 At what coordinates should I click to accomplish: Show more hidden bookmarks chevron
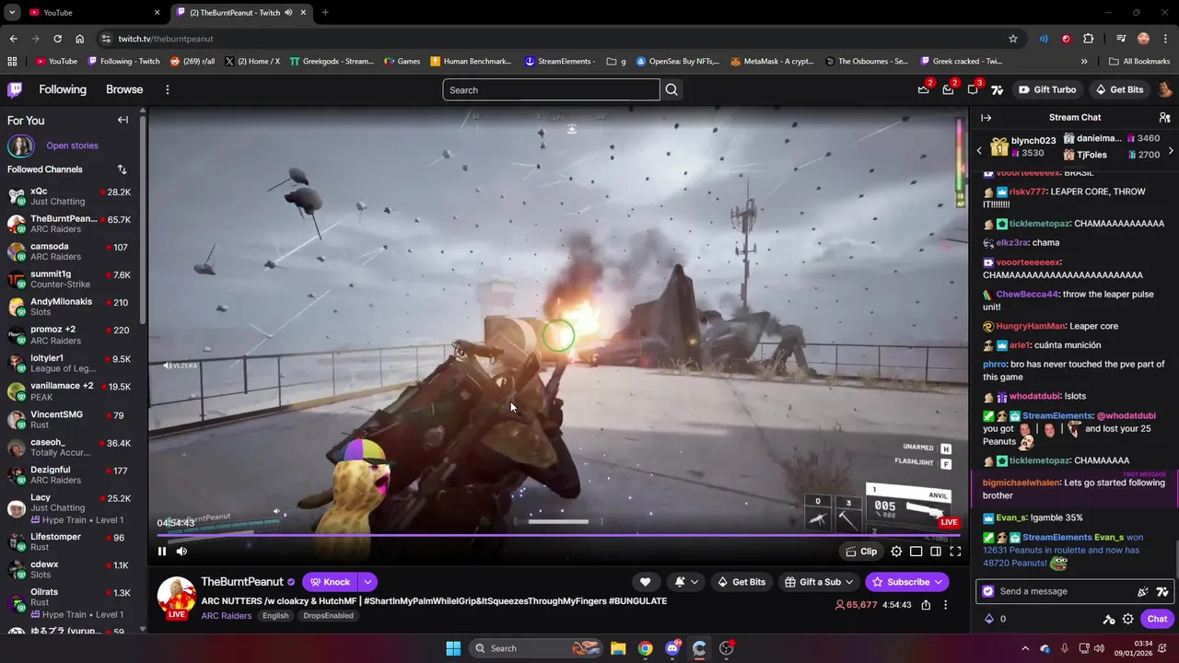pyautogui.click(x=1084, y=62)
